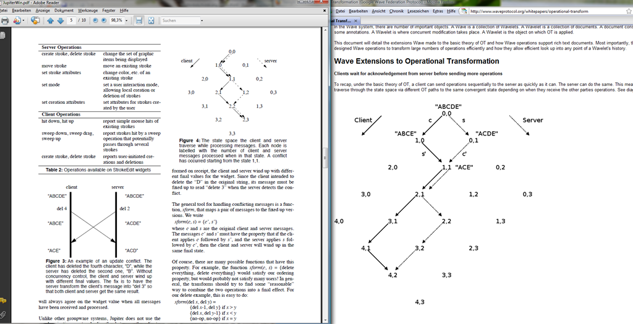Click the "xform(c, s) = {c', s'}" formula
Screen dimensions: 633x324
click(196, 222)
